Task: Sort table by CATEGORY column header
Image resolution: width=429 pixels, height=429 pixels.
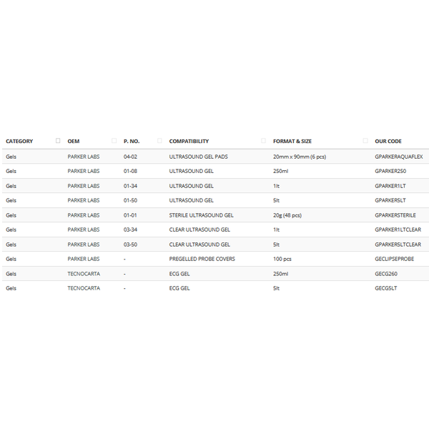Action: tap(19, 141)
